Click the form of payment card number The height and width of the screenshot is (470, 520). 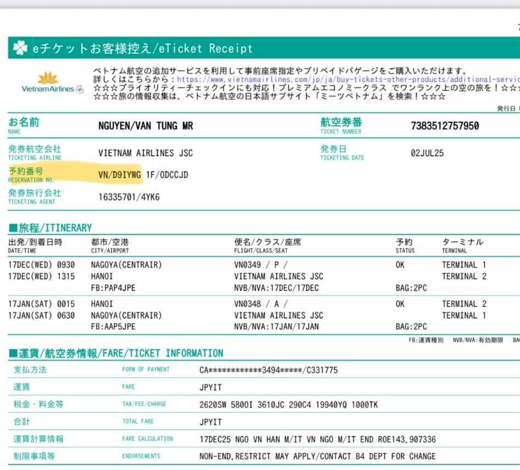tap(268, 370)
